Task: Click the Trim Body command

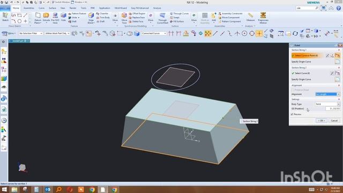Action: (103, 18)
